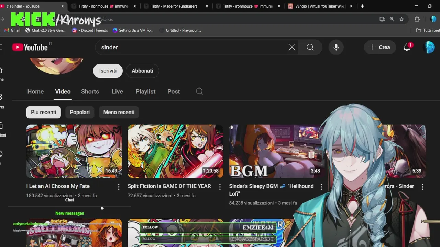Click the 72.657 visualizzazioni text

[150, 196]
